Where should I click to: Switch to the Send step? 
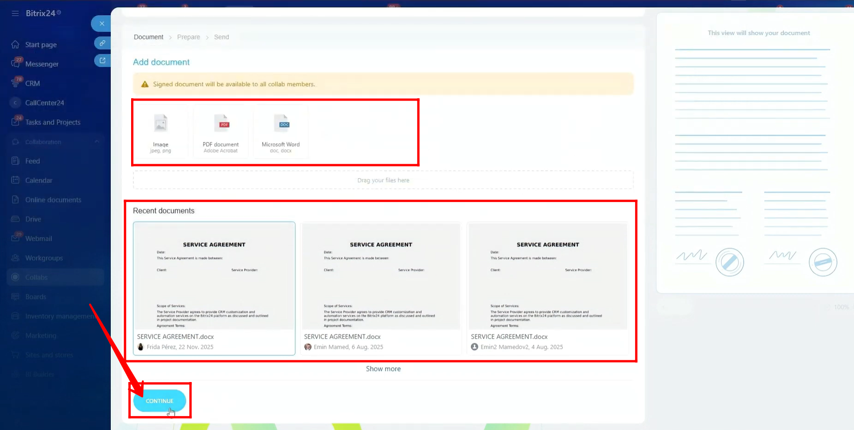click(221, 37)
